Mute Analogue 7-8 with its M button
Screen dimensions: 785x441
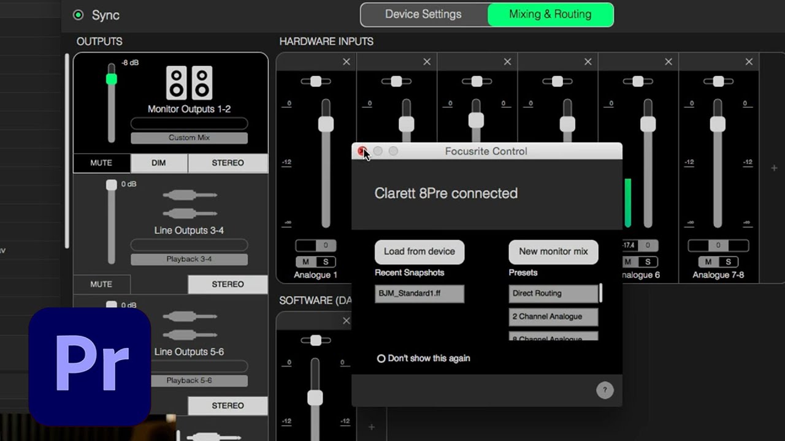708,262
